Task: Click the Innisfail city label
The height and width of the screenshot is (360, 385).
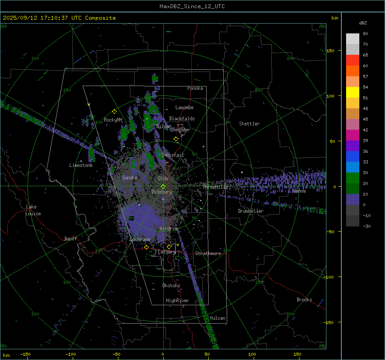Action: pos(173,155)
